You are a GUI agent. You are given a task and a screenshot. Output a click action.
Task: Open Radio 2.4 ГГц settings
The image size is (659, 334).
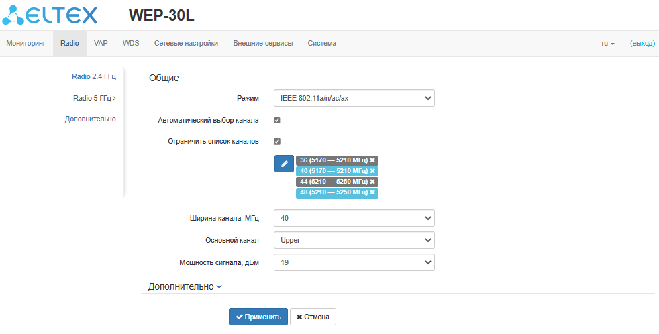[94, 76]
